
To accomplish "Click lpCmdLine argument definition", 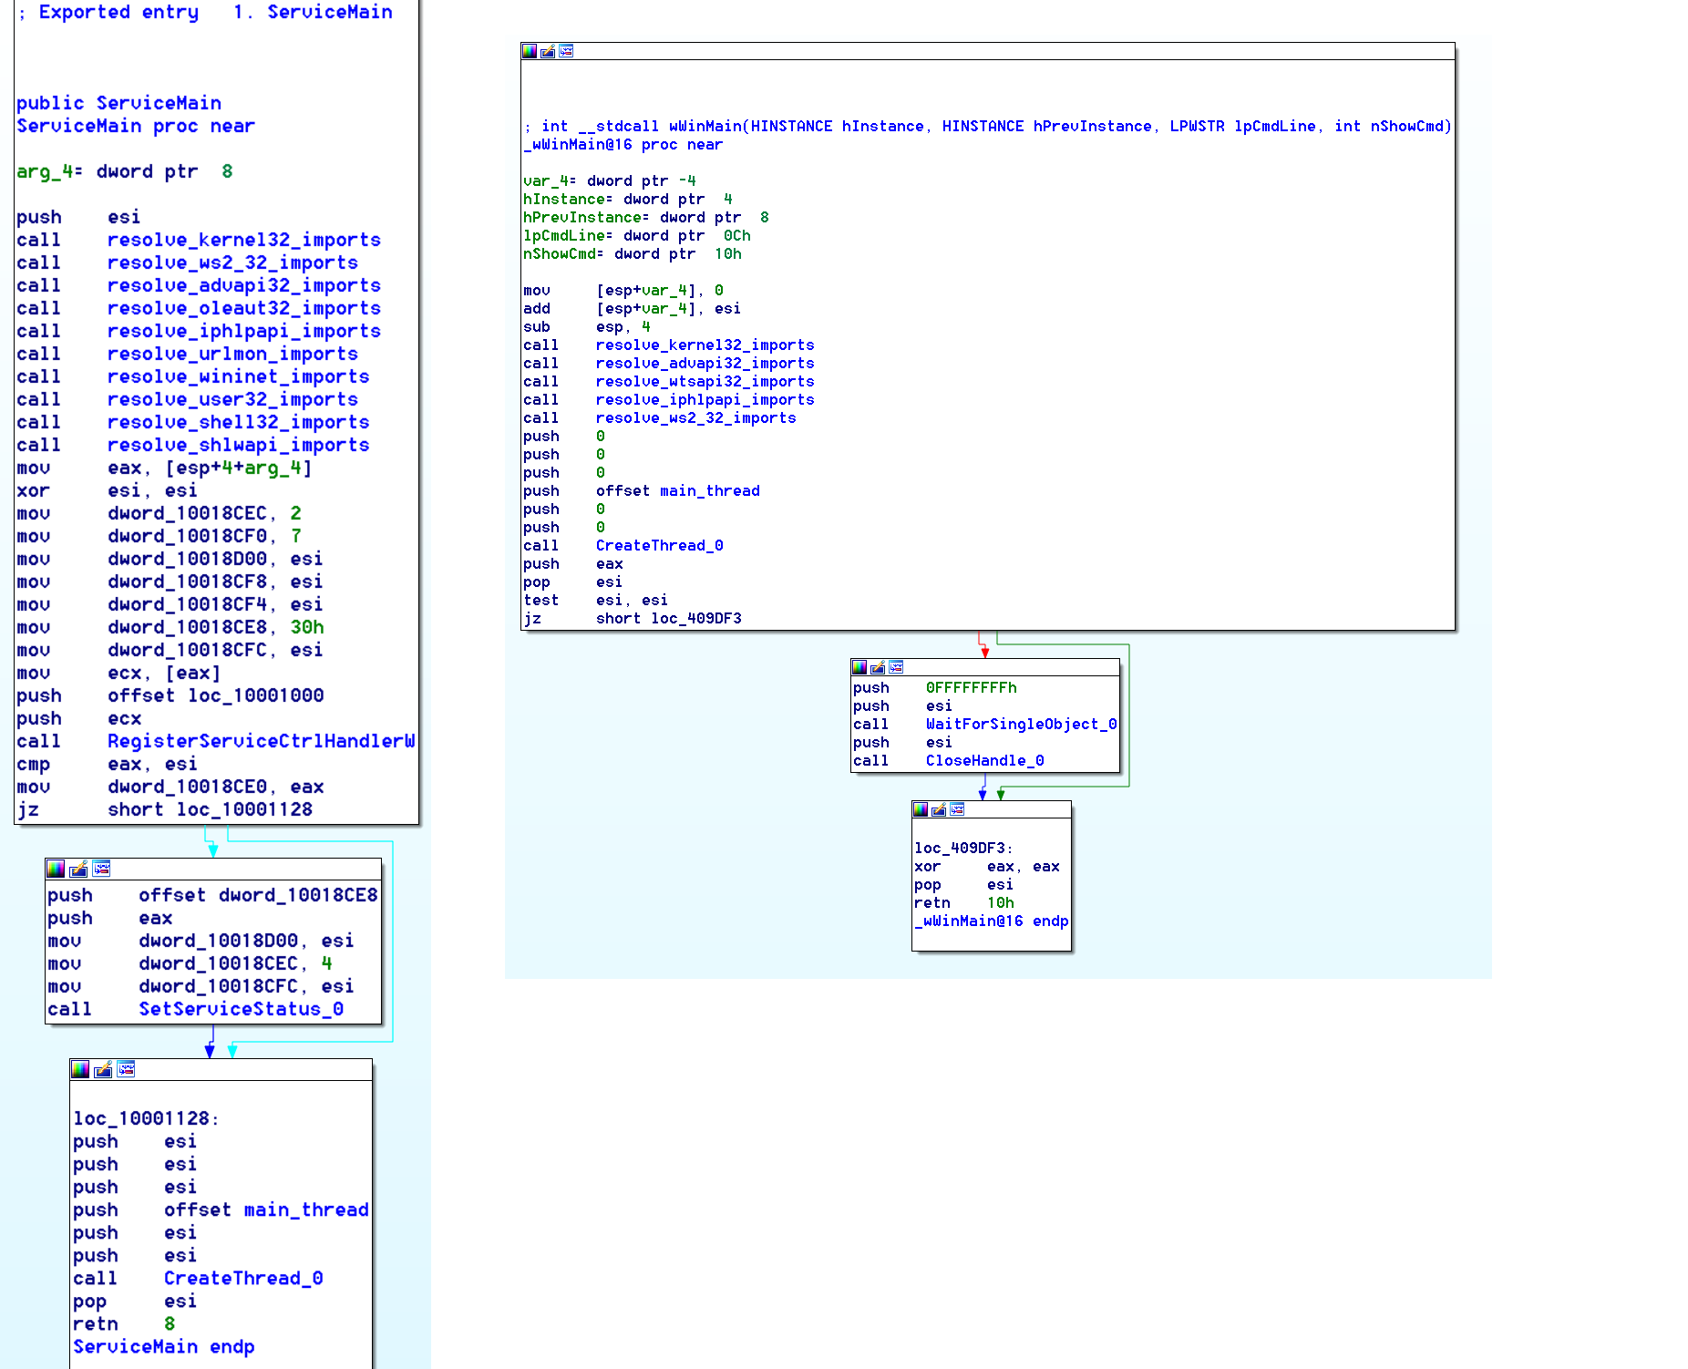I will coord(637,235).
